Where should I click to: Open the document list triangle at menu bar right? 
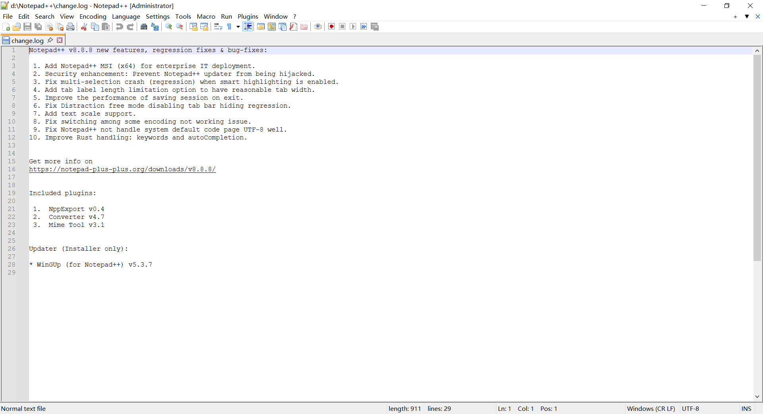747,17
